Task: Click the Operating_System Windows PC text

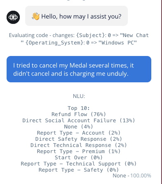Action: coord(81,43)
